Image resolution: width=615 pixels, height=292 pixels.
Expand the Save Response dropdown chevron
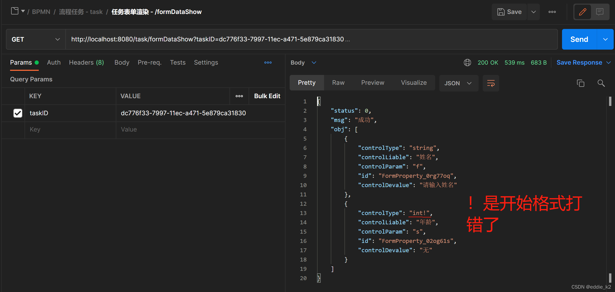(609, 63)
